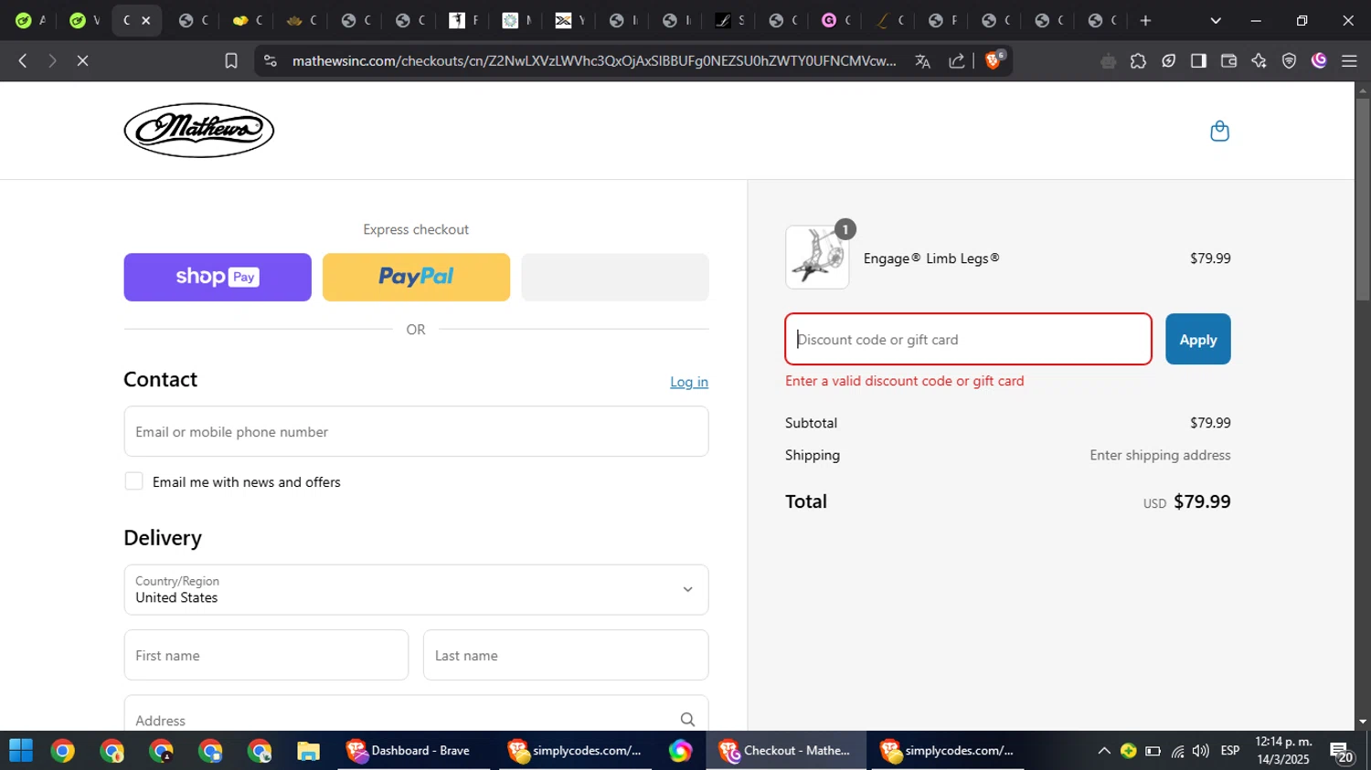The width and height of the screenshot is (1371, 770).
Task: Expand the Country/Region dropdown
Action: point(416,589)
